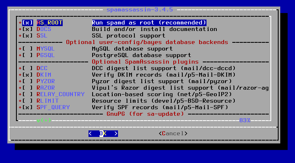Click the spamassassin-3.4.5 dialog title
295x163 pixels.
pyautogui.click(x=140, y=9)
